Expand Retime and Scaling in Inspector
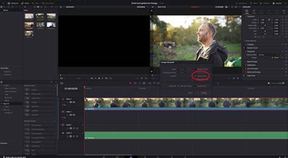This screenshot has height=158, width=288. [x=254, y=72]
